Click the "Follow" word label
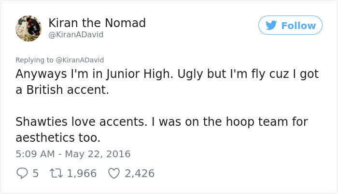 point(298,25)
